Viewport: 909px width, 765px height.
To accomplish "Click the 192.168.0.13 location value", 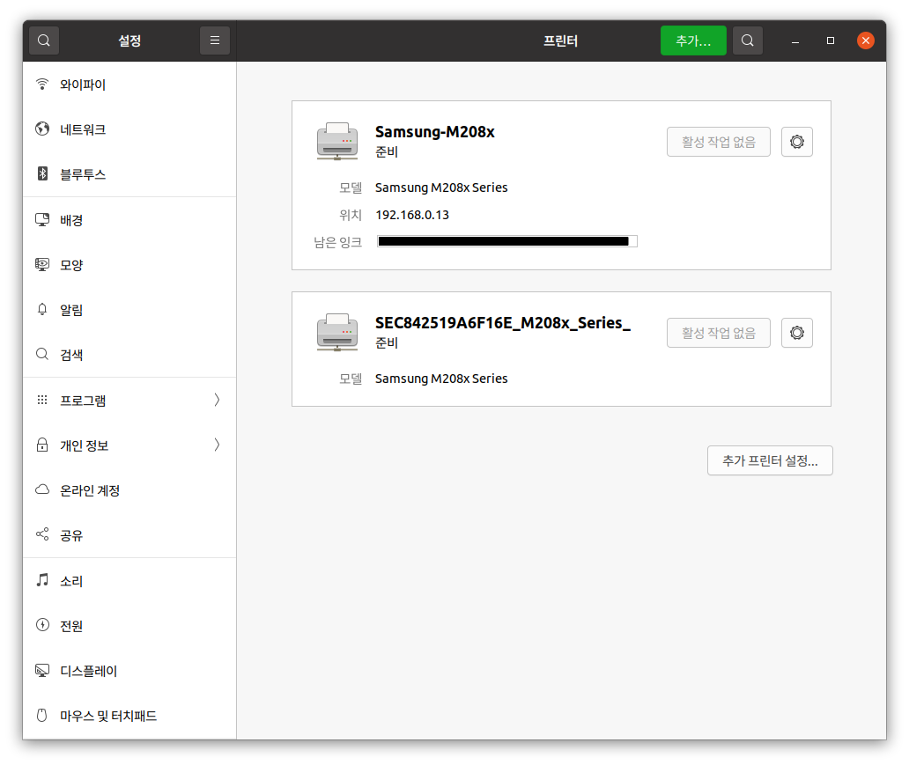I will [412, 215].
